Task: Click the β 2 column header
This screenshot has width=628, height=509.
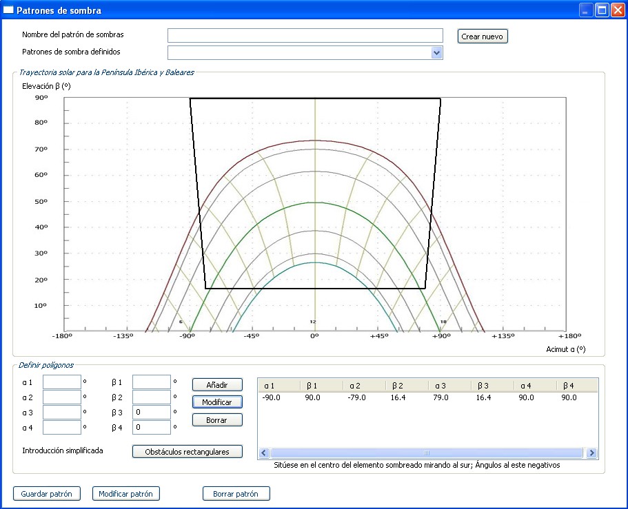Action: coord(407,386)
